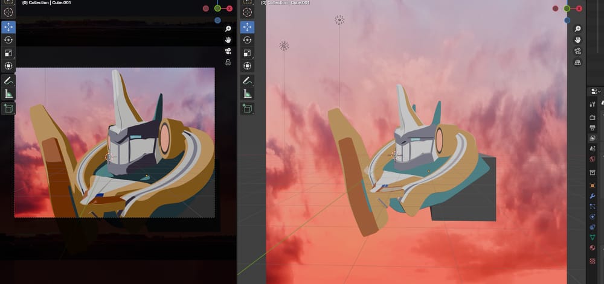Open the Output properties tab
Screen dimensions: 604x284
593,128
